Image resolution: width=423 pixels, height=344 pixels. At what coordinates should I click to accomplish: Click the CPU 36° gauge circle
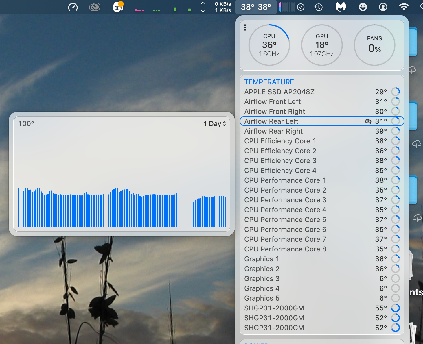269,45
